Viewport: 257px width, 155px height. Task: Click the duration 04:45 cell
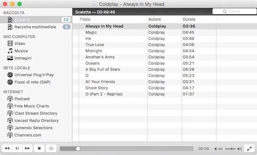click(188, 33)
